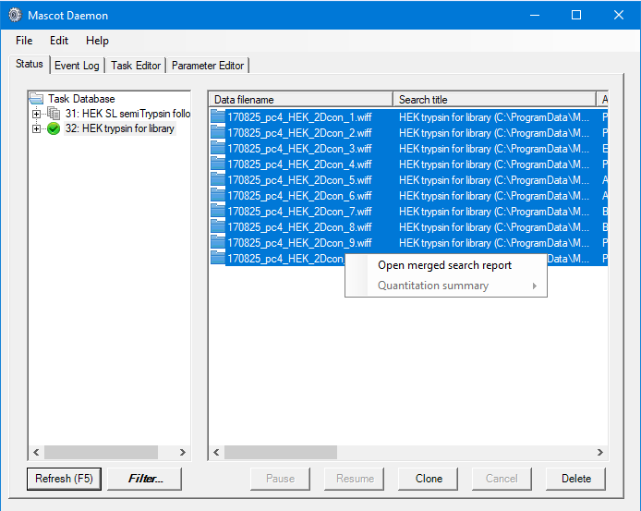Viewport: 641px width, 511px height.
Task: Open Quantitation summary submenu arrow
Action: coord(534,286)
